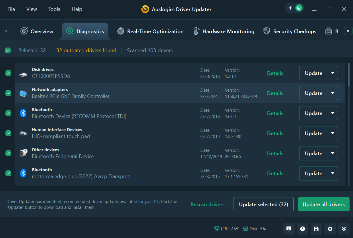Viewport: 353px width, 238px height.
Task: View Details for CT1000P3PSSD8 driver
Action: click(275, 73)
